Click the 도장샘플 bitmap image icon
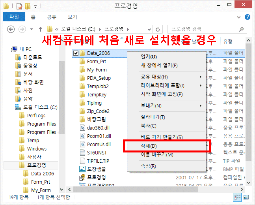 (82, 169)
